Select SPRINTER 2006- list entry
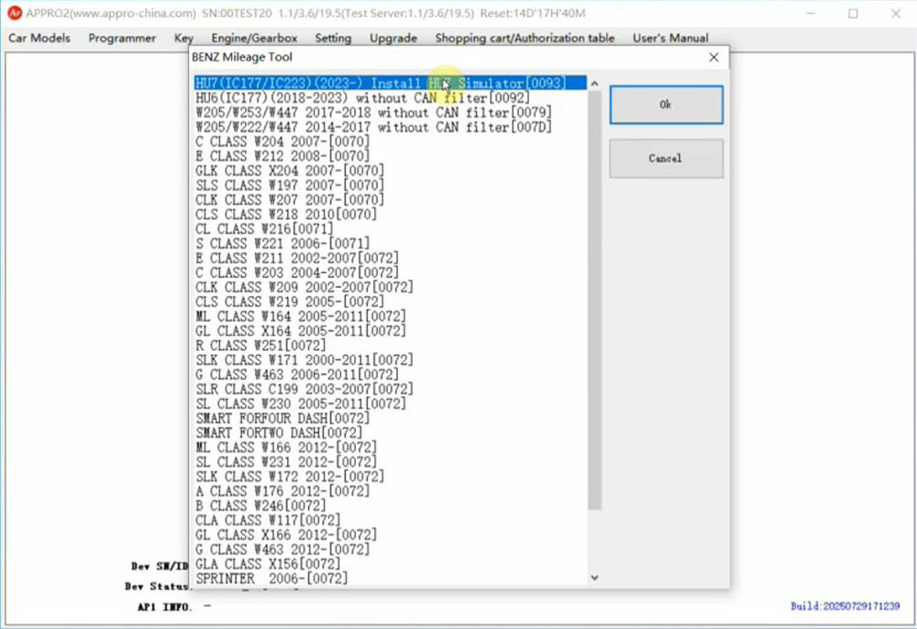Viewport: 917px width, 629px height. click(x=271, y=579)
